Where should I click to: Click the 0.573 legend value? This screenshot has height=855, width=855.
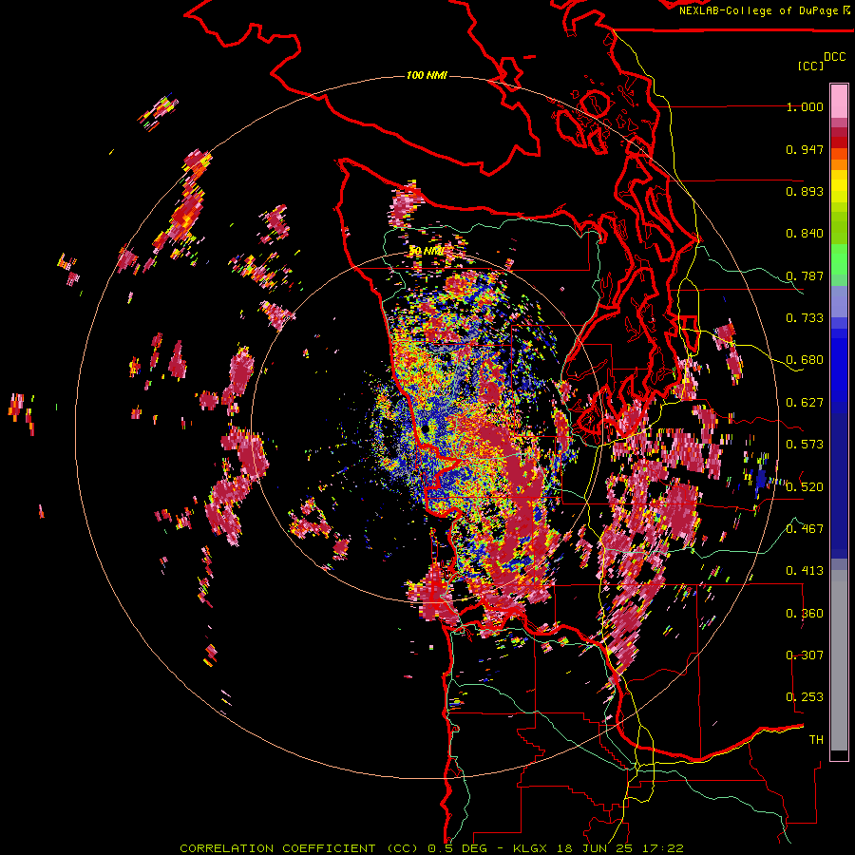[x=805, y=445]
